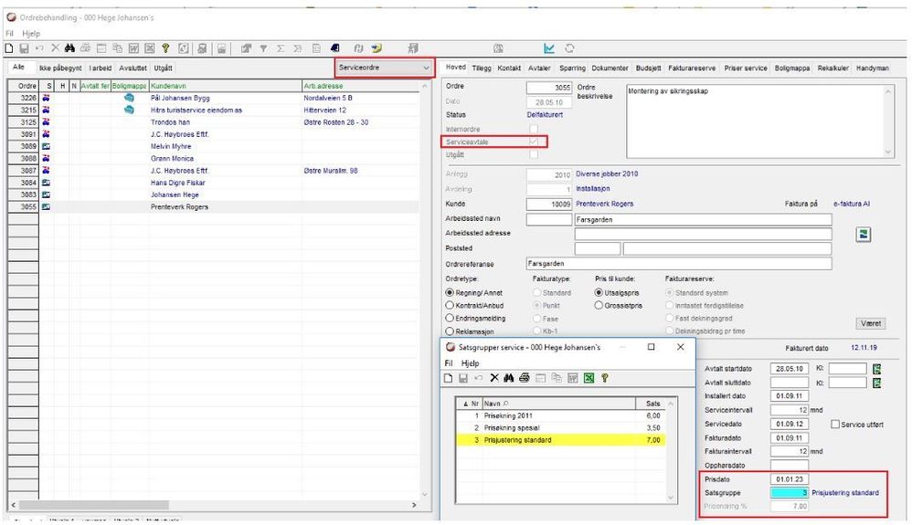Click the sum sigma icon in main toolbar
912x525 pixels.
coord(281,48)
